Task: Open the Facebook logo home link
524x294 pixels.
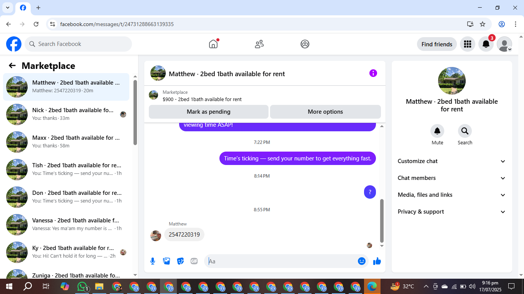Action: (x=14, y=44)
